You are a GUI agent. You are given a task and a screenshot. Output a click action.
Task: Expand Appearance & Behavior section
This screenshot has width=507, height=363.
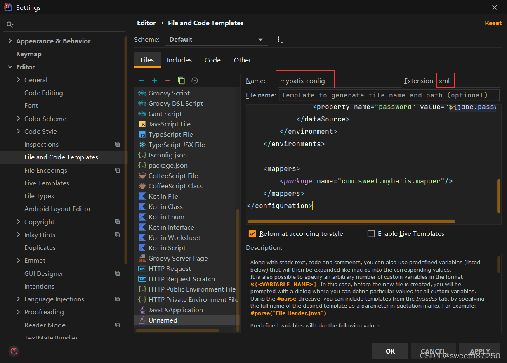(x=10, y=41)
